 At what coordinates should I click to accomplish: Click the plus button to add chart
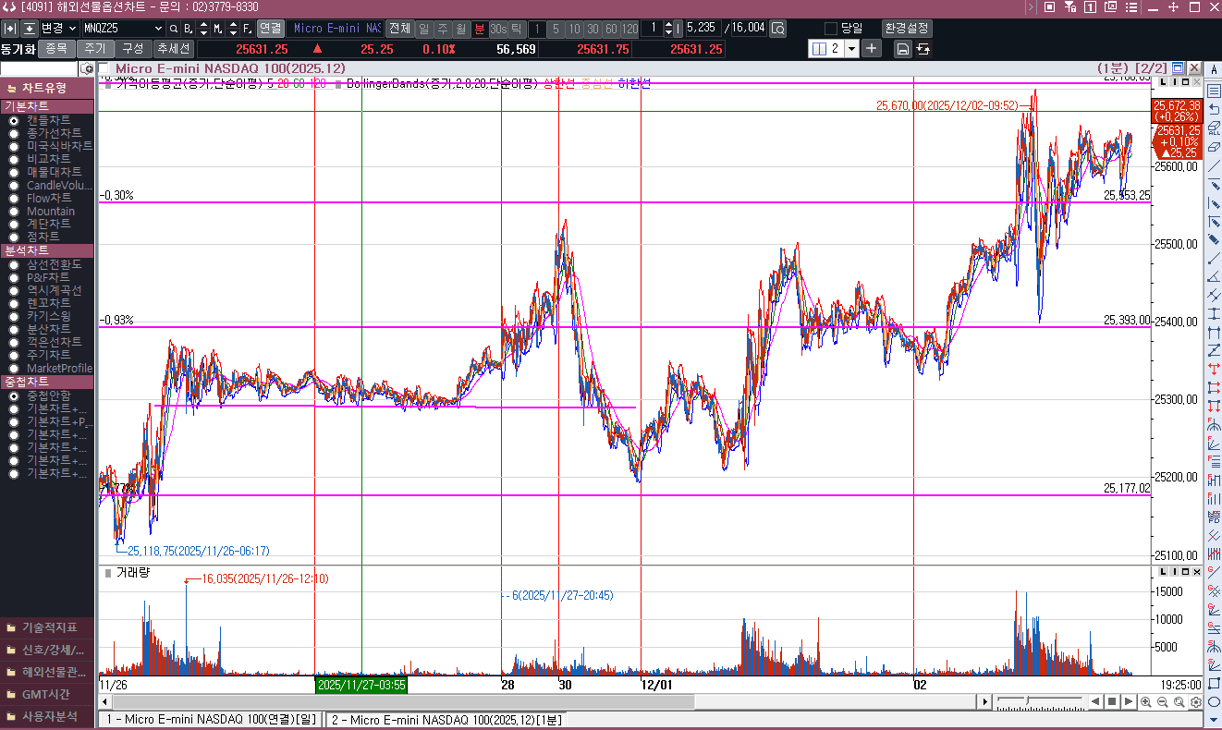pyautogui.click(x=872, y=48)
